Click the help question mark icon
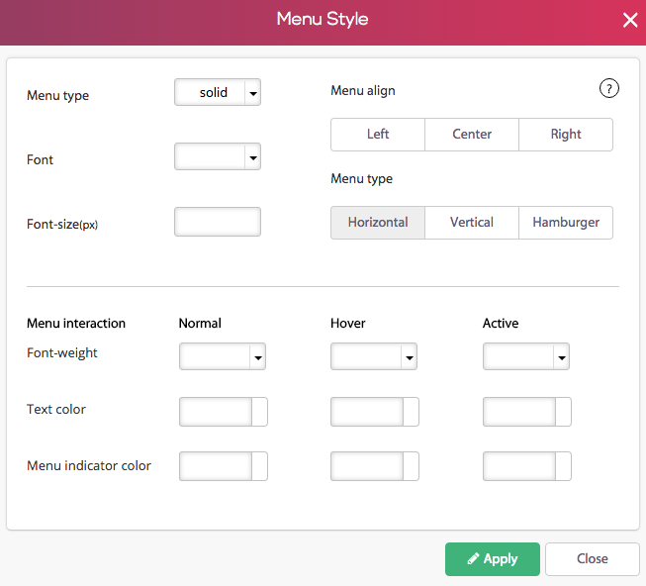The height and width of the screenshot is (586, 646). pos(608,88)
